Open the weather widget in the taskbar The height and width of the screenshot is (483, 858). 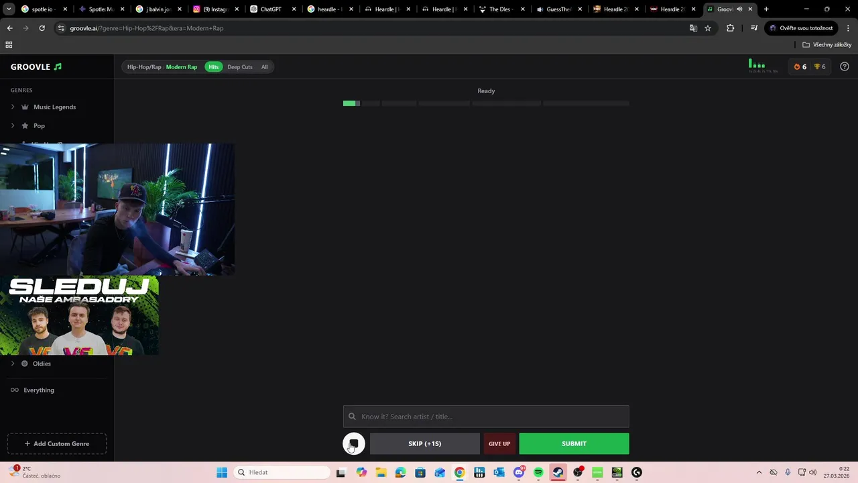[34, 472]
